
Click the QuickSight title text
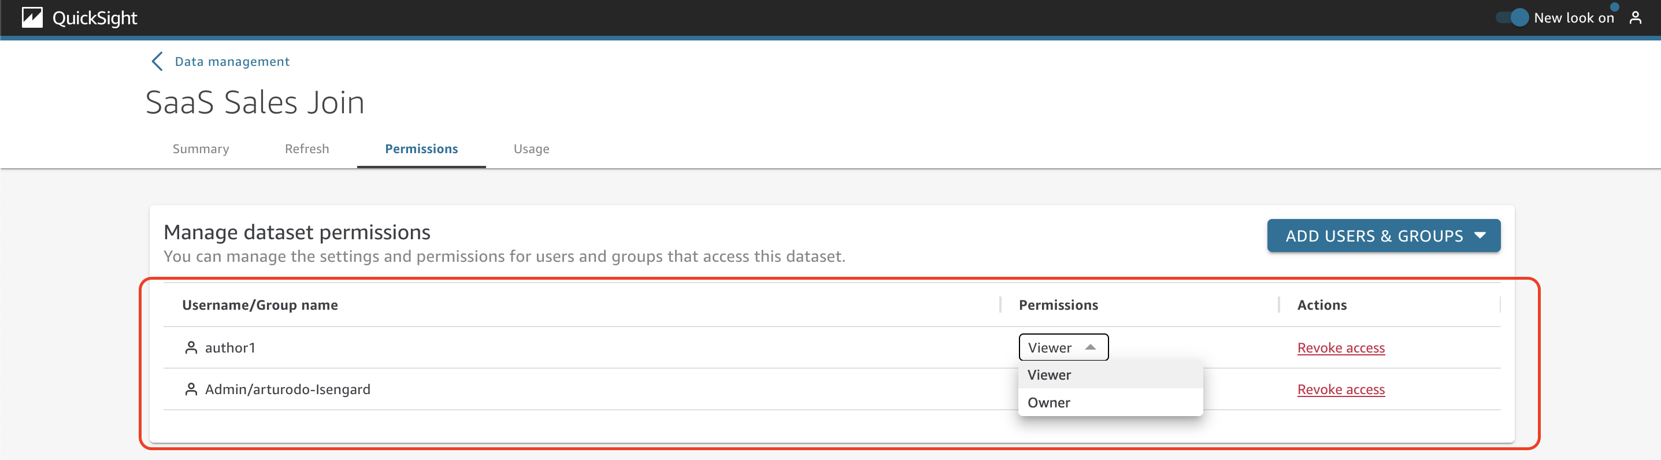pos(95,18)
